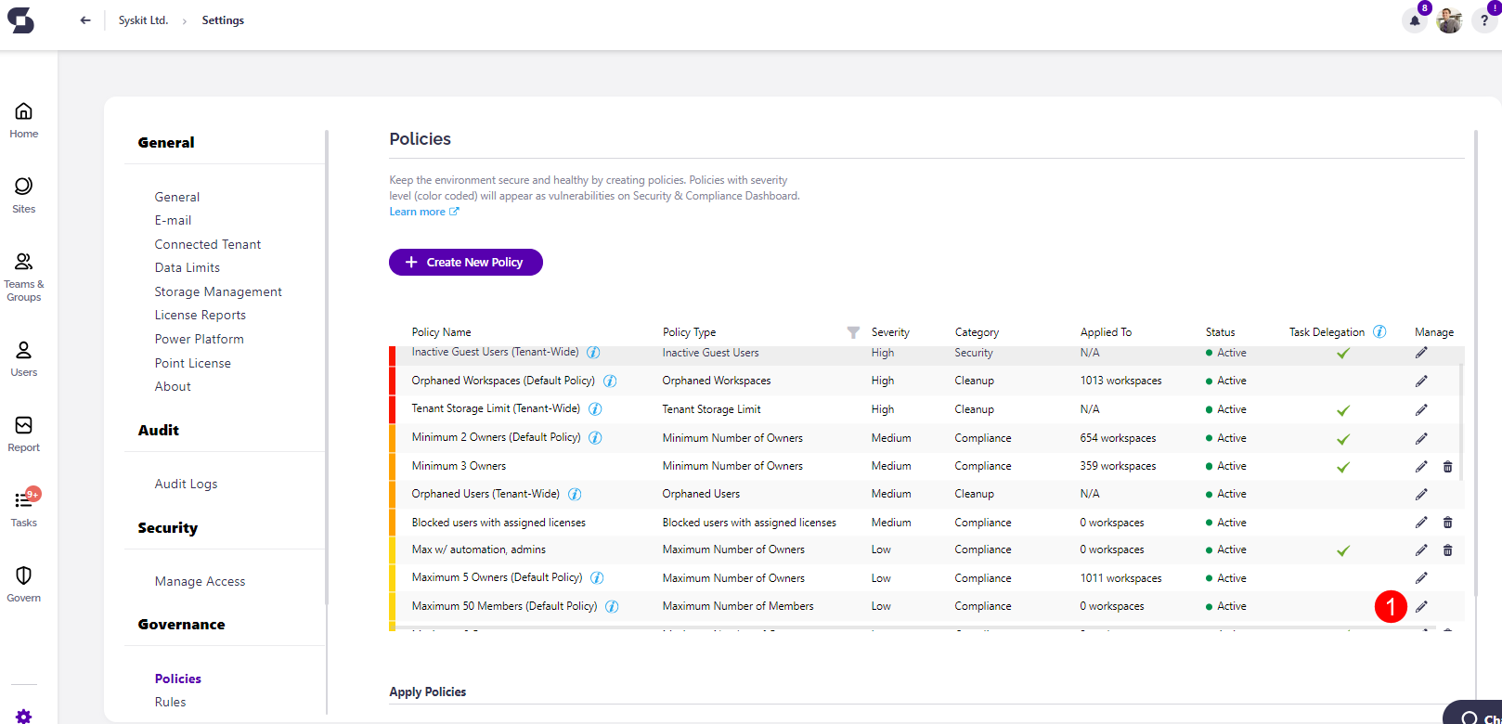Image resolution: width=1502 pixels, height=724 pixels.
Task: Delete Blocked users with assigned licenses policy
Action: click(1447, 523)
